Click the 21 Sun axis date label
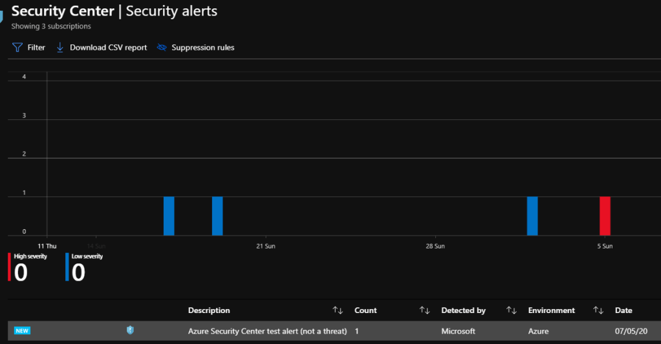The image size is (661, 344). point(265,246)
